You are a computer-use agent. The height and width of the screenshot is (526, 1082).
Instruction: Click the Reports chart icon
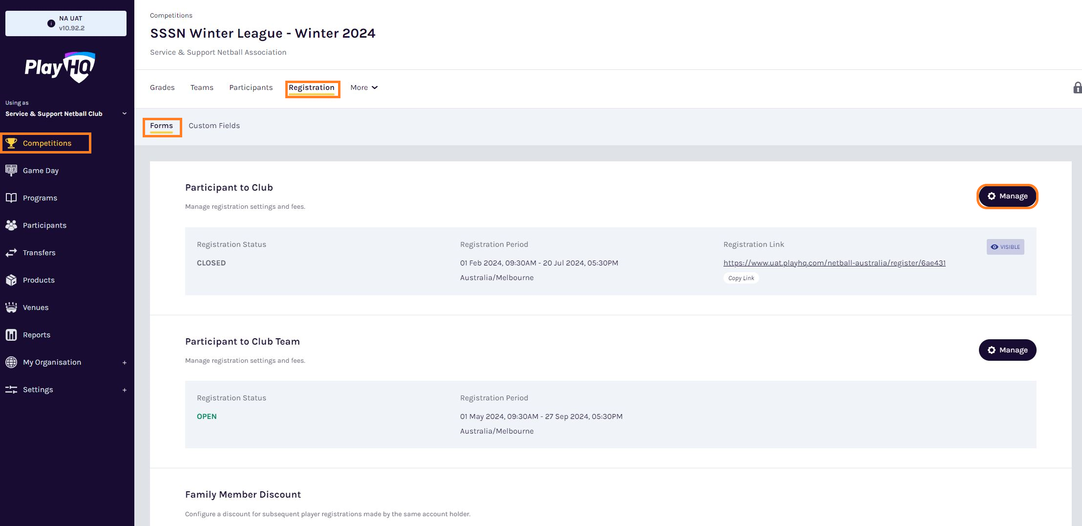click(x=11, y=335)
